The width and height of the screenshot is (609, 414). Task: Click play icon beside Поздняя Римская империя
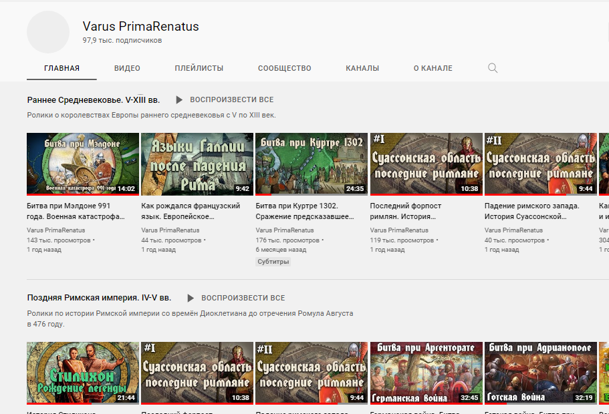click(x=191, y=298)
